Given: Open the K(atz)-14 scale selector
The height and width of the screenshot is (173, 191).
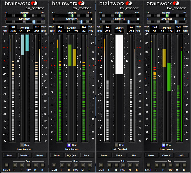Looking at the screenshot, I should (72, 155).
